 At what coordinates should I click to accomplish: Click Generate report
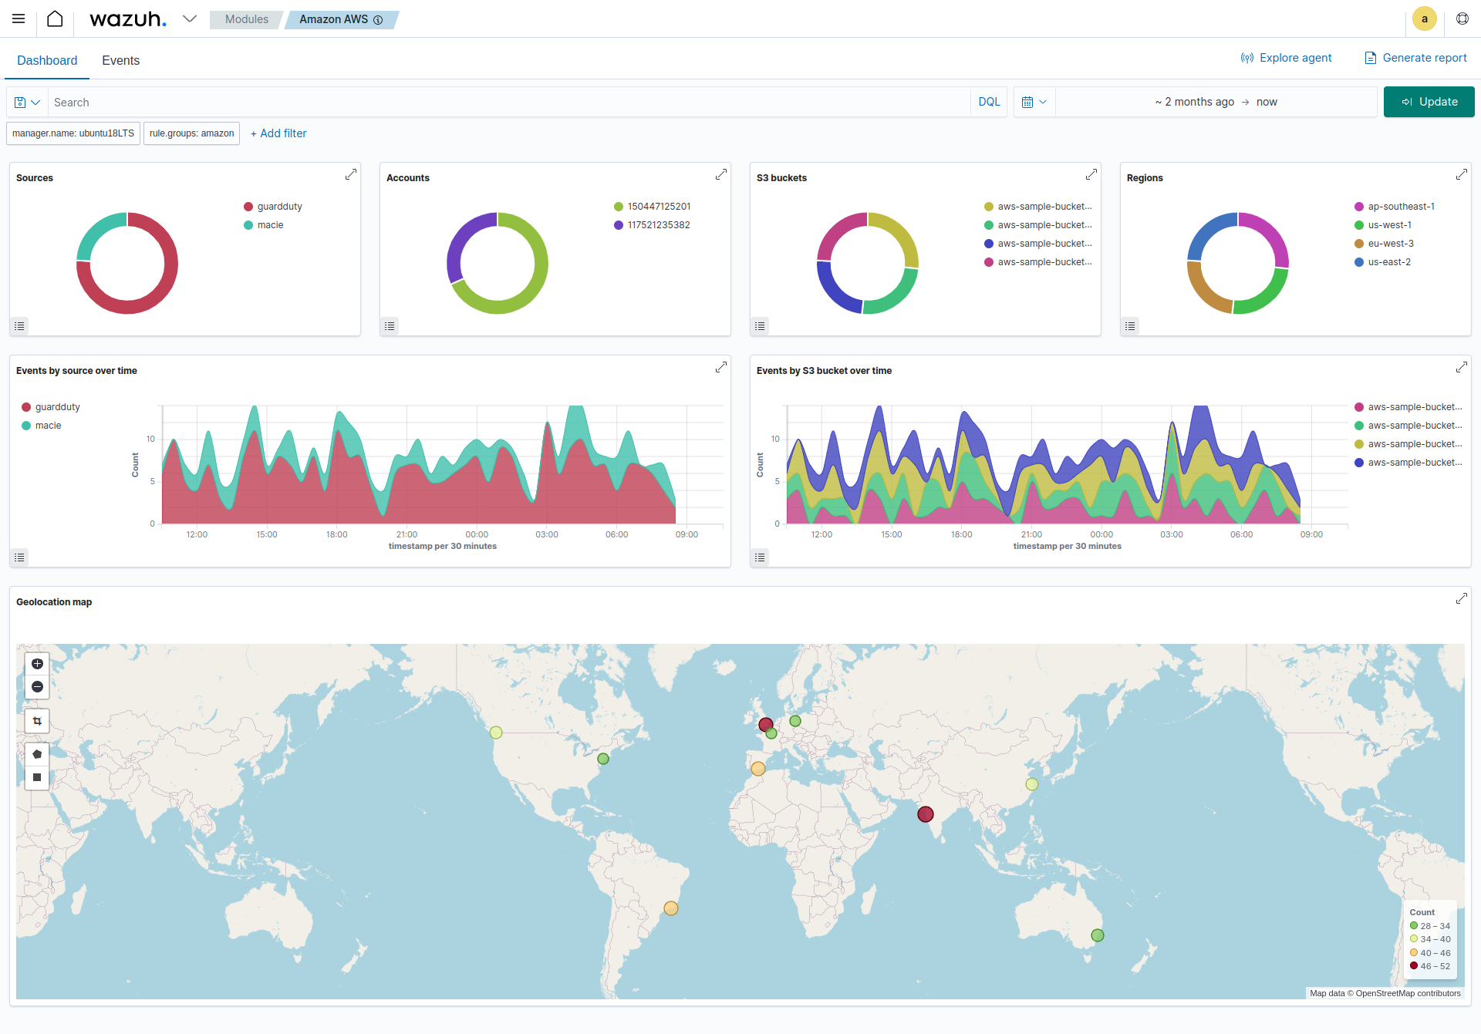click(1415, 58)
